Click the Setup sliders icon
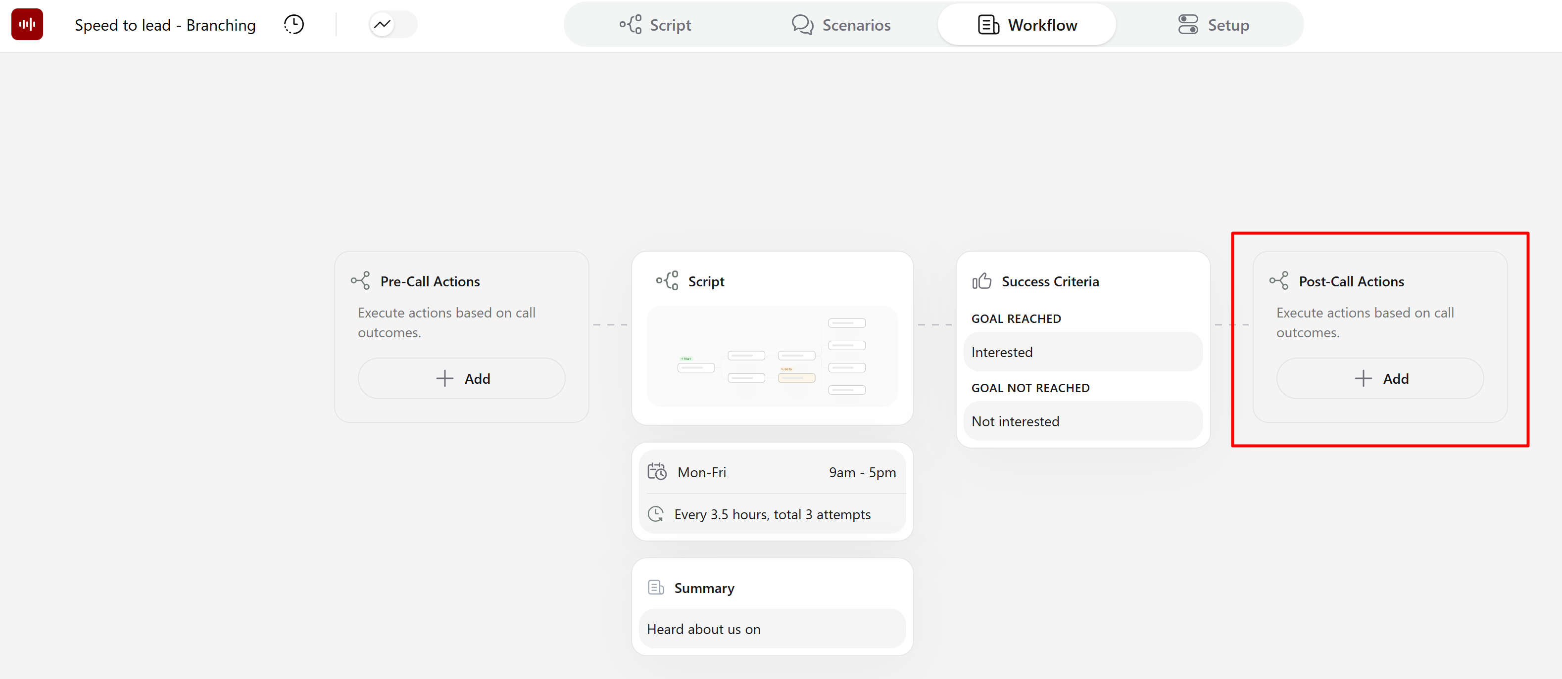 coord(1188,24)
